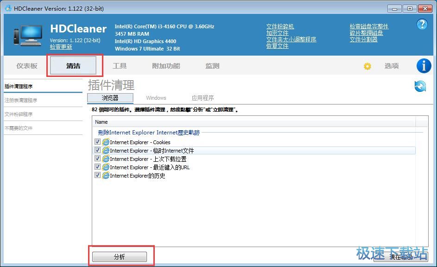Collapse the 刪除Internet Explorer Internet歷史軌跡 group

pyautogui.click(x=149, y=133)
